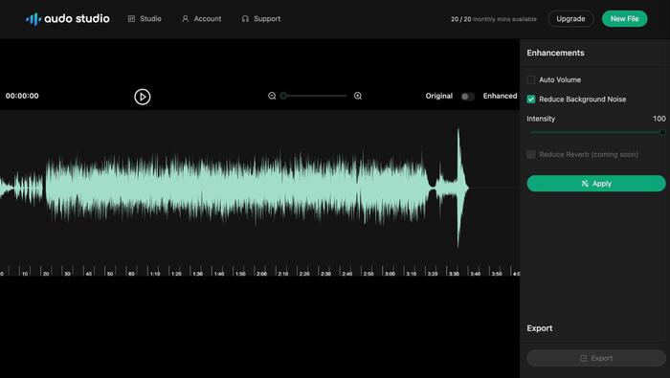Open the Account menu item
Screen dimensions: 670x378
201,19
